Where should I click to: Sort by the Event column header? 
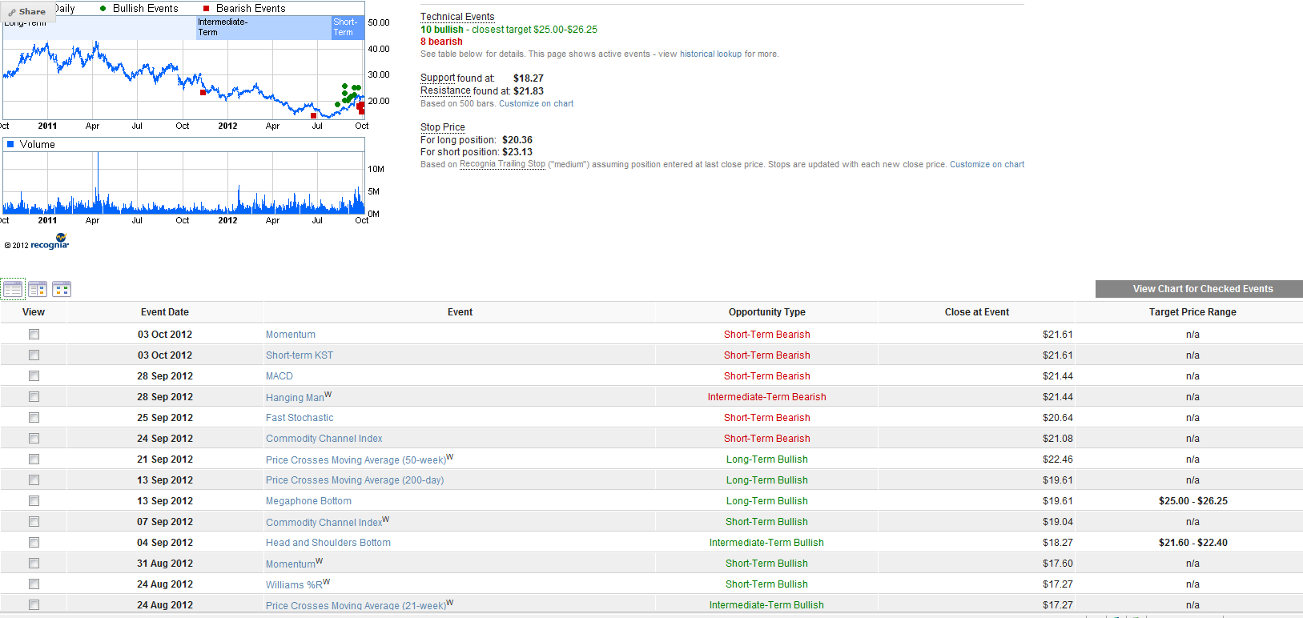tap(460, 312)
